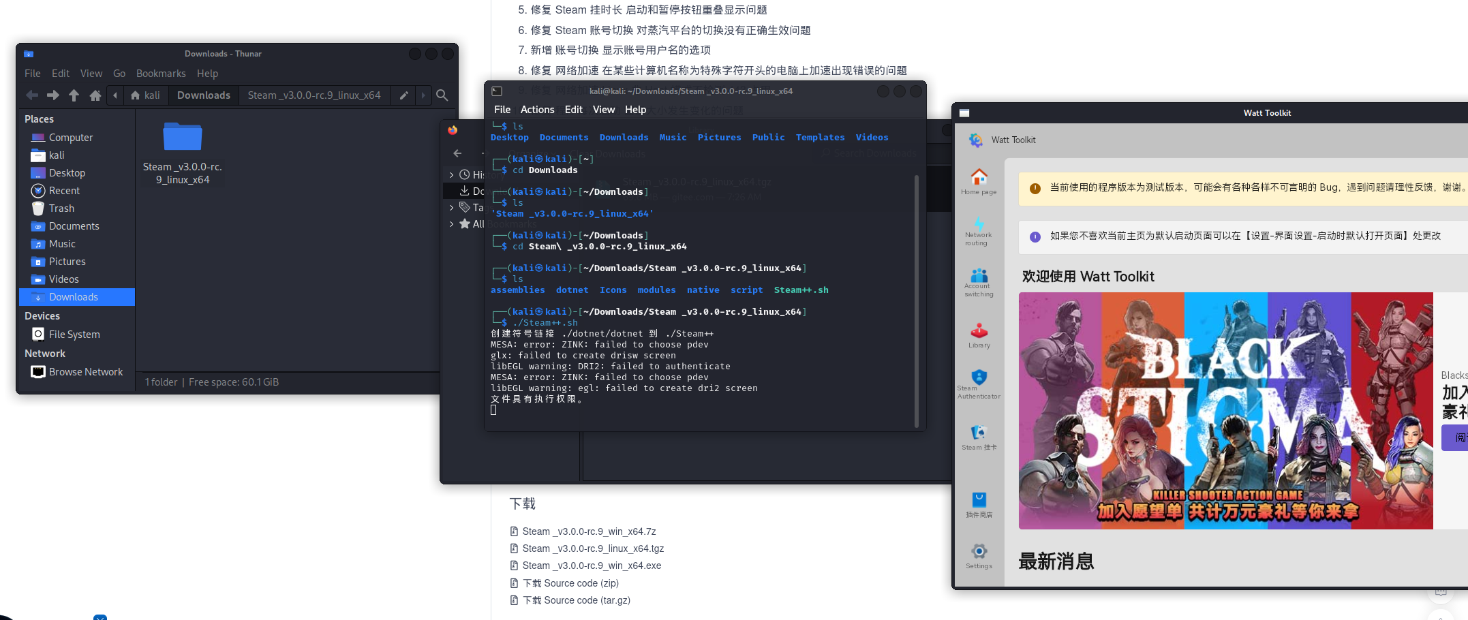
Task: Open Account switching in Watt Toolkit
Action: pyautogui.click(x=979, y=283)
